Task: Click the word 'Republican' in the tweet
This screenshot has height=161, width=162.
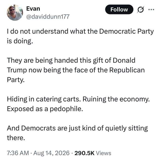Action: (x=127, y=70)
